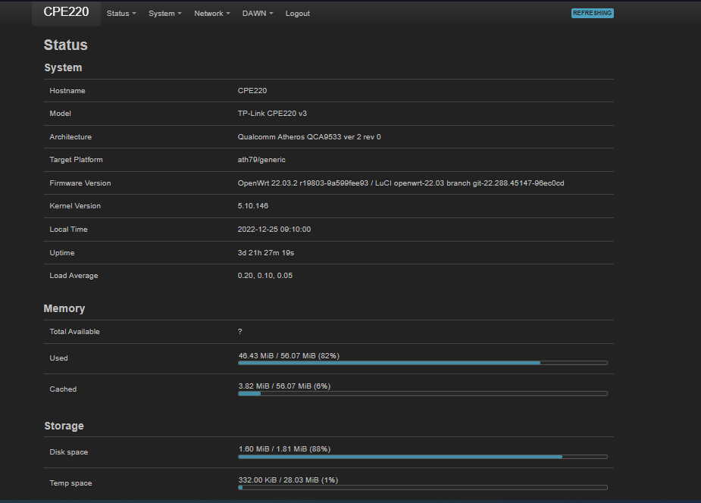Click the Local Time row label
Image resolution: width=701 pixels, height=503 pixels.
pyautogui.click(x=68, y=230)
